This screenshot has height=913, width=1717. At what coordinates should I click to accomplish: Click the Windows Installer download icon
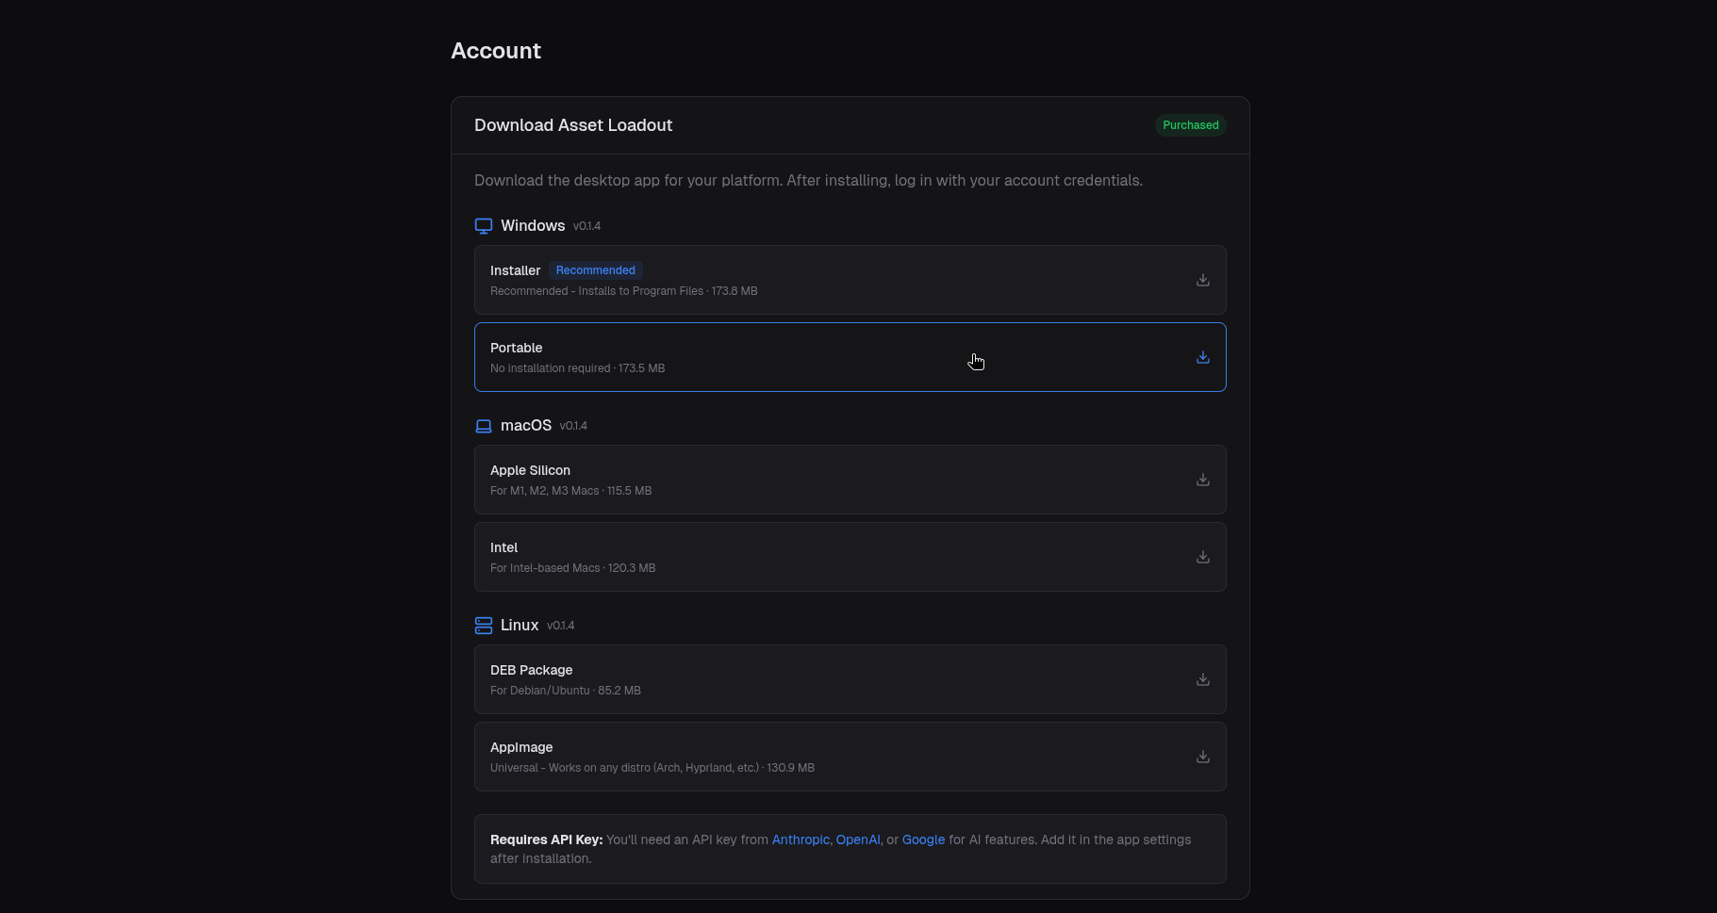(x=1202, y=280)
